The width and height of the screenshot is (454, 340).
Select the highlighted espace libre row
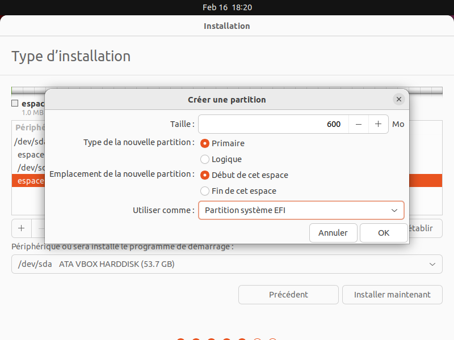coord(28,181)
